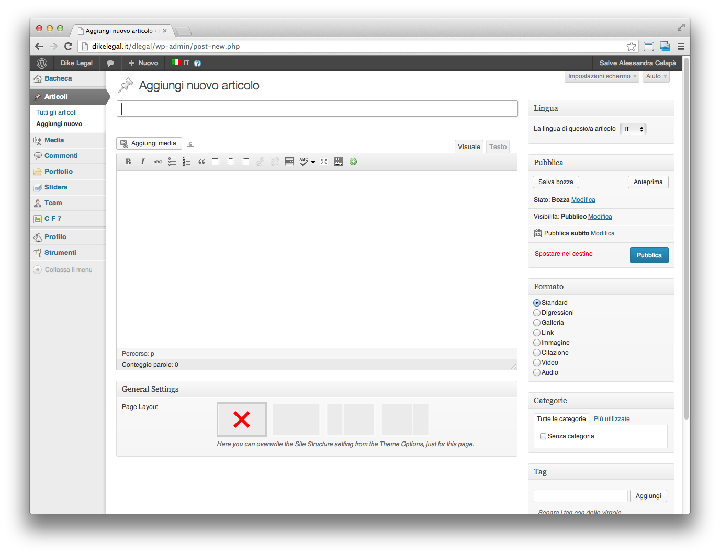720x555 pixels.
Task: Switch to the Testo editor tab
Action: point(498,147)
